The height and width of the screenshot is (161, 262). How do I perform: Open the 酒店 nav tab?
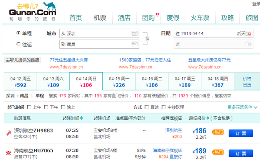[124, 18]
